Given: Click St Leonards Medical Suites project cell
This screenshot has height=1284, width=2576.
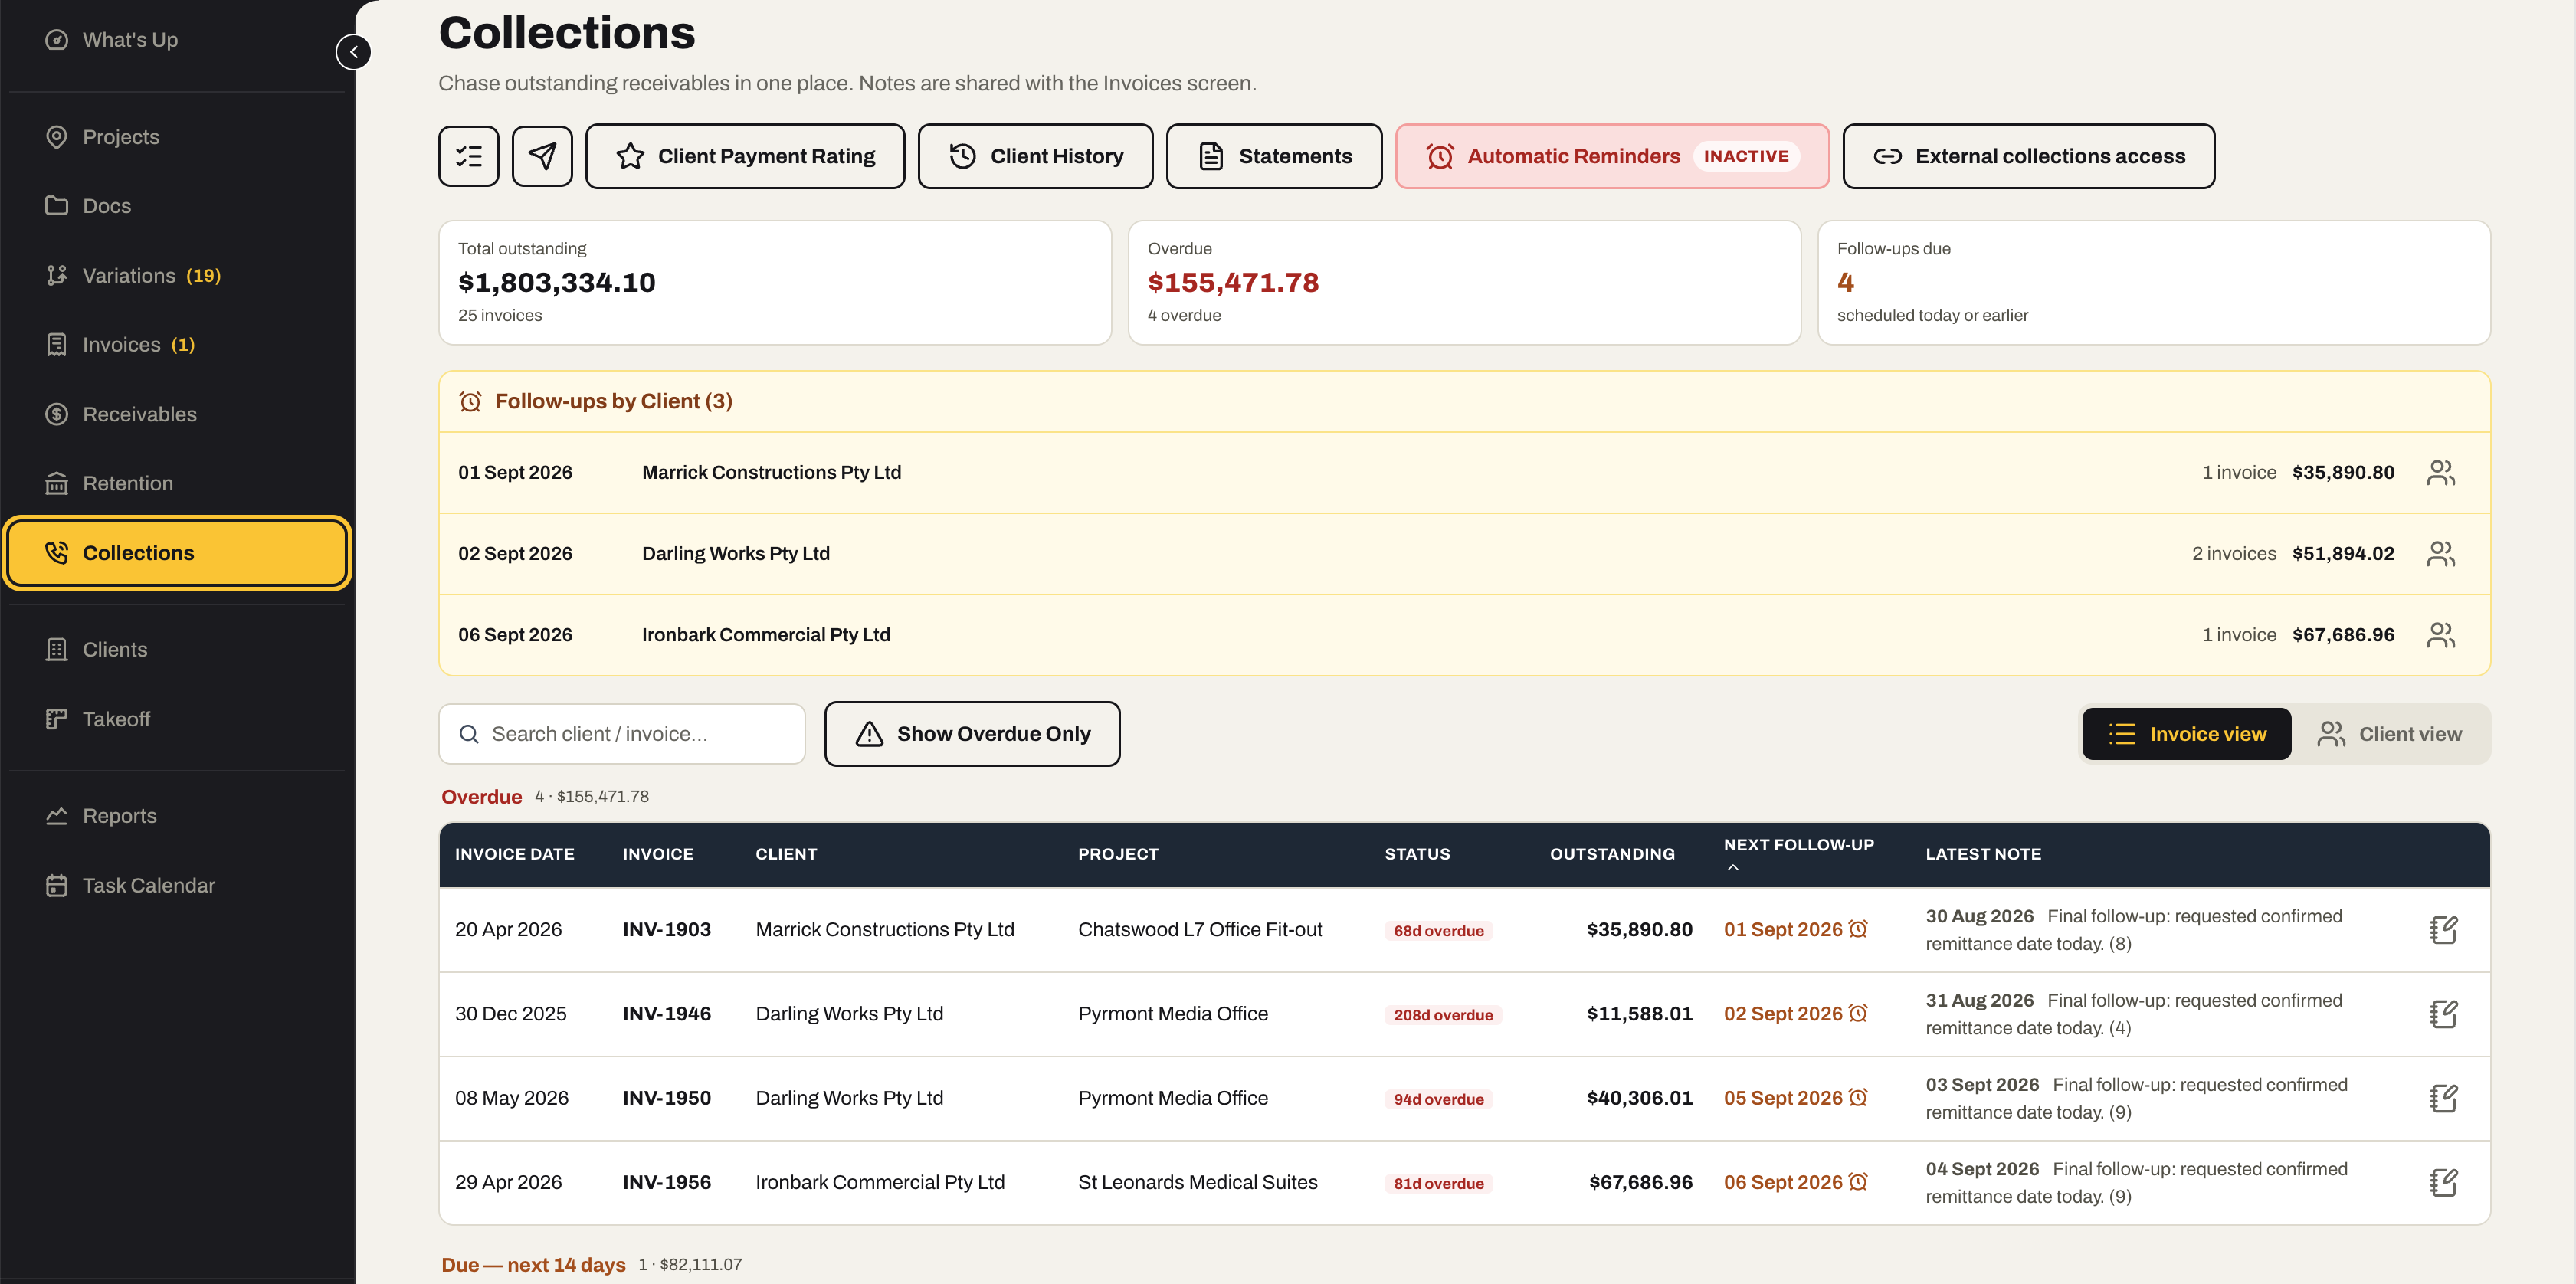Looking at the screenshot, I should (x=1198, y=1182).
